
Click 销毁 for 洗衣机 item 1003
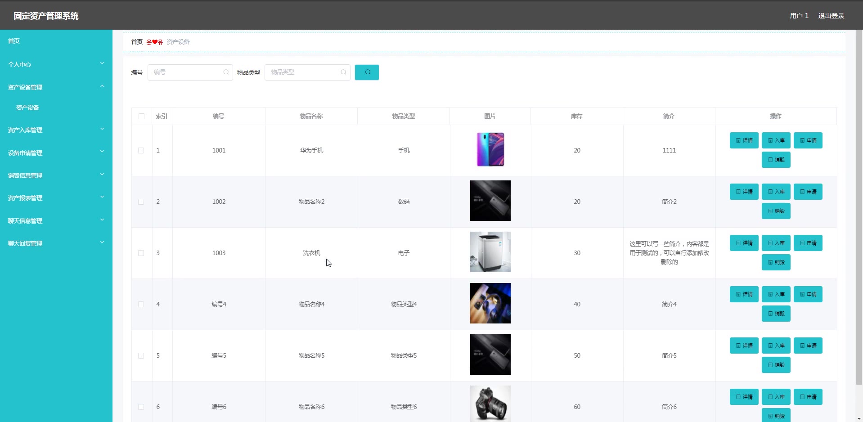pyautogui.click(x=776, y=262)
